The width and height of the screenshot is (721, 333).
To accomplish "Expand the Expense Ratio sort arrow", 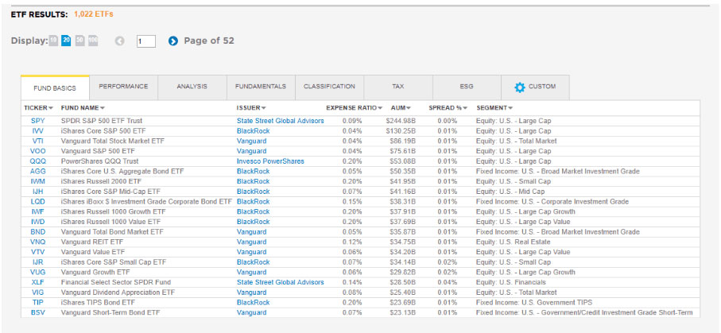I will 380,108.
